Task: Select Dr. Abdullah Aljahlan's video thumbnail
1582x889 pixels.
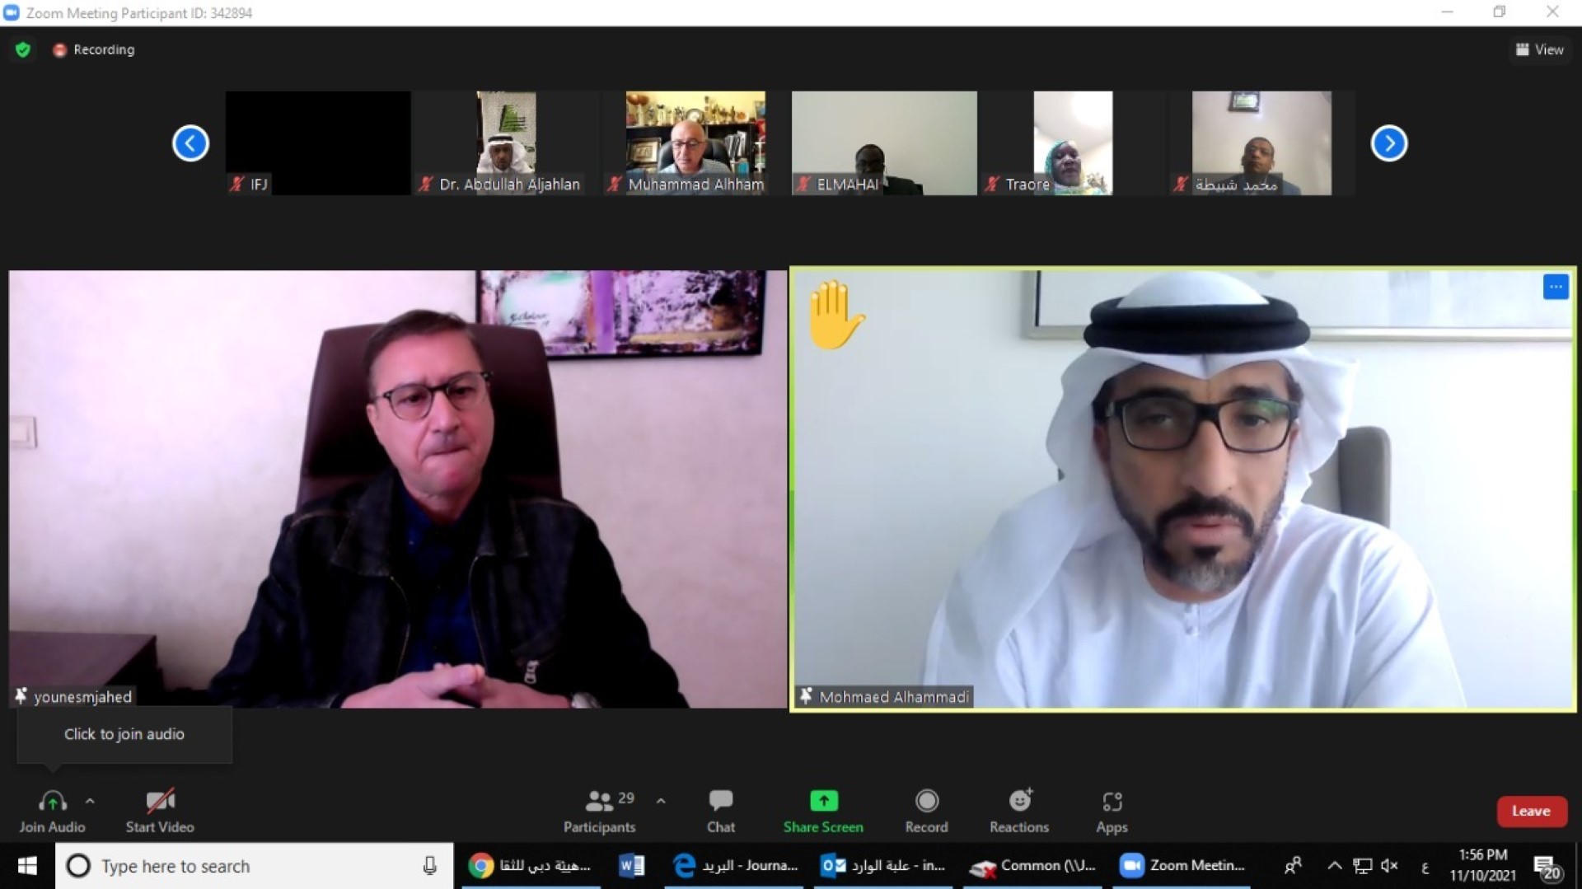Action: [x=506, y=143]
